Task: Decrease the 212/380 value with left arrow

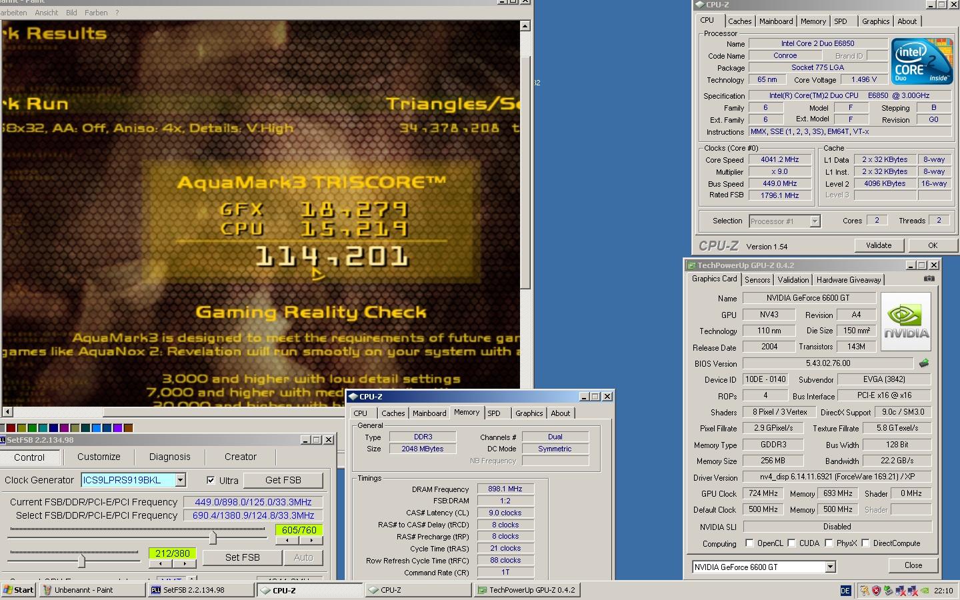Action: [x=161, y=564]
